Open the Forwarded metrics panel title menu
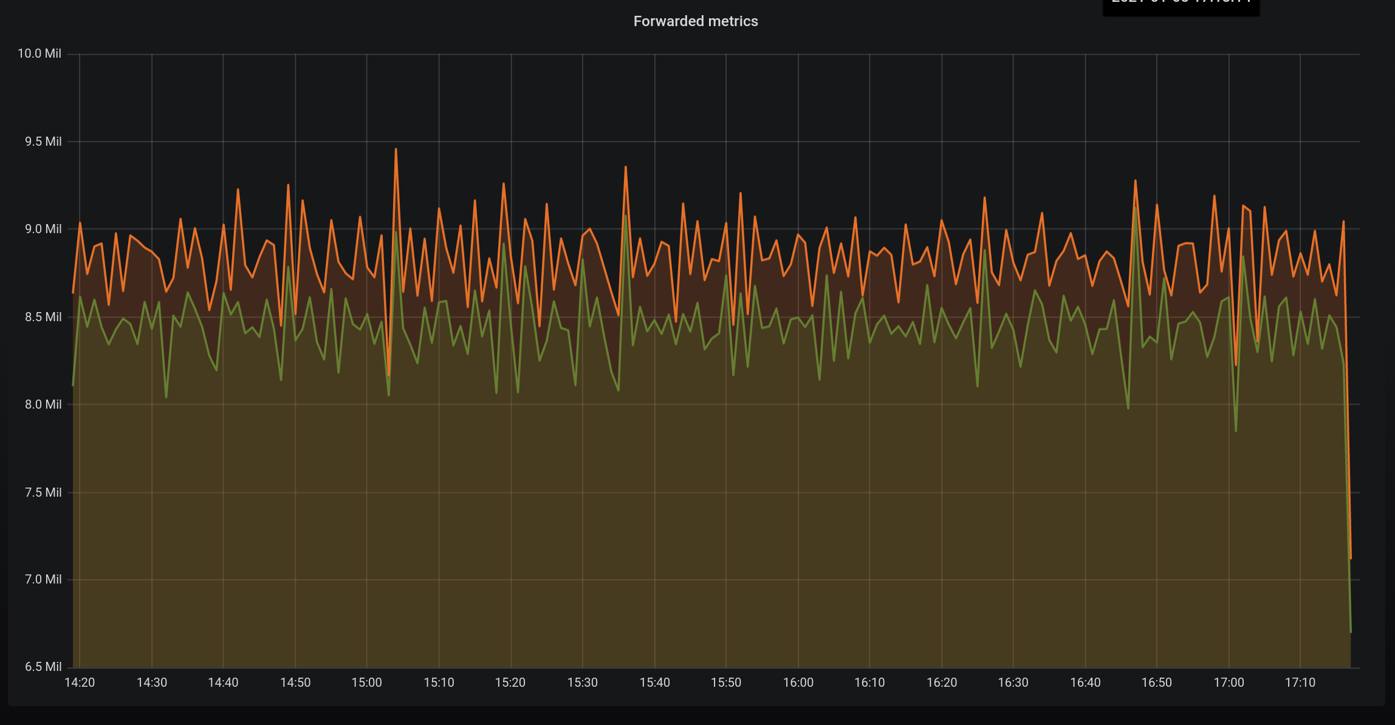1395x725 pixels. pyautogui.click(x=695, y=21)
